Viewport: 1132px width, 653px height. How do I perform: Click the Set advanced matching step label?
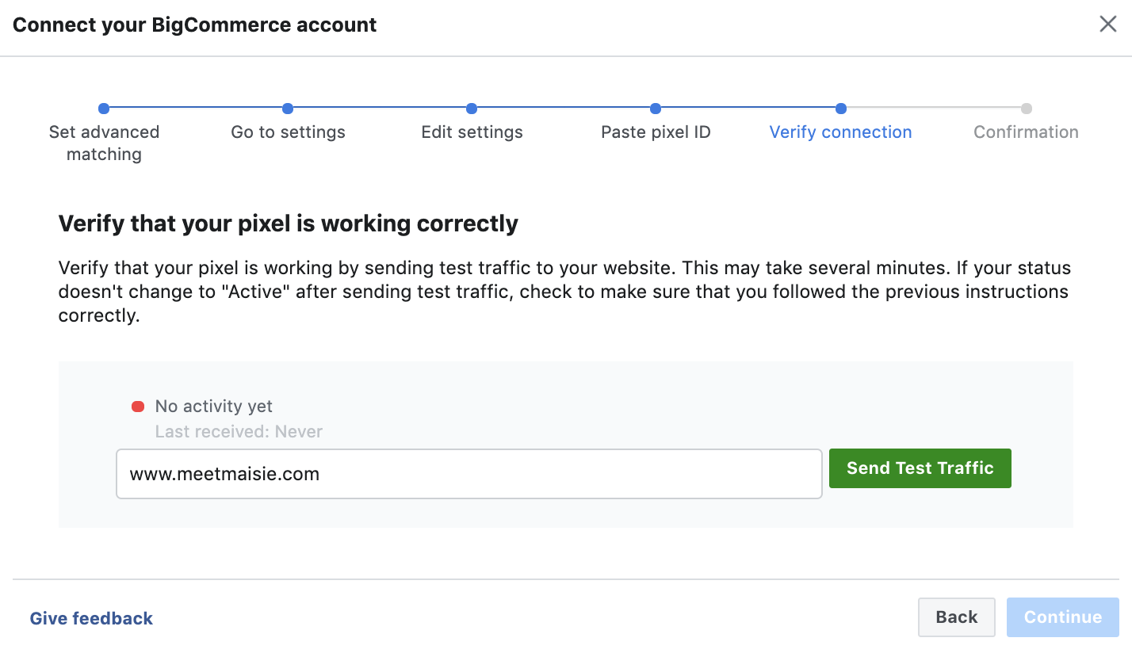click(x=104, y=143)
